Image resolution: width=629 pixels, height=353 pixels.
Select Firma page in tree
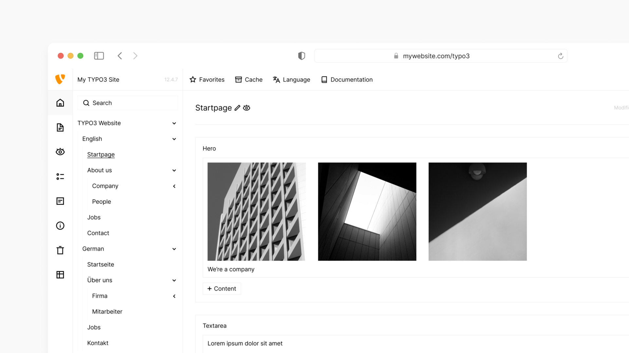click(x=100, y=296)
